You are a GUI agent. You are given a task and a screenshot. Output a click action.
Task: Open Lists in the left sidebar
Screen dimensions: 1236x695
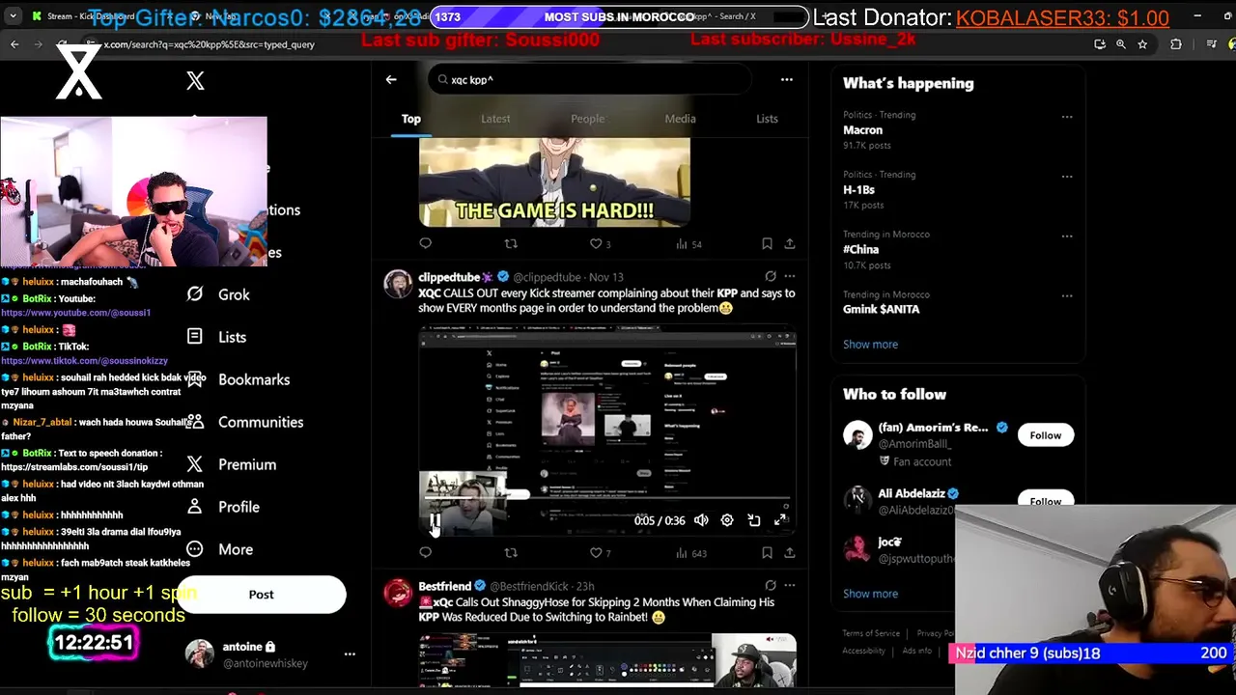216,337
